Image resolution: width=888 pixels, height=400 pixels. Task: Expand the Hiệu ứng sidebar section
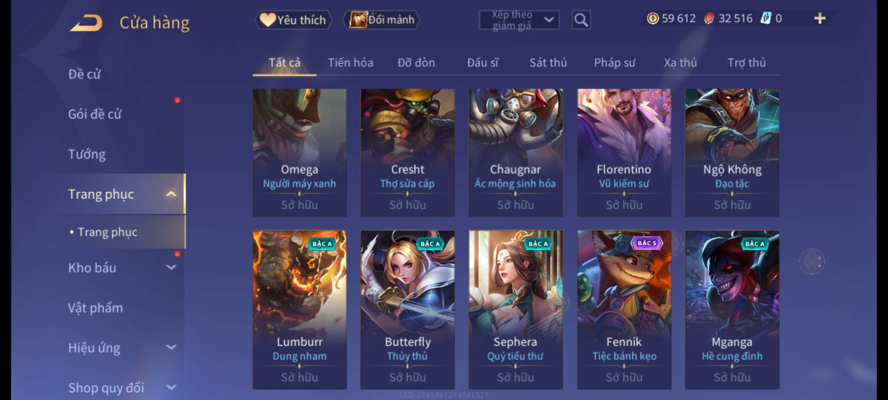[171, 347]
